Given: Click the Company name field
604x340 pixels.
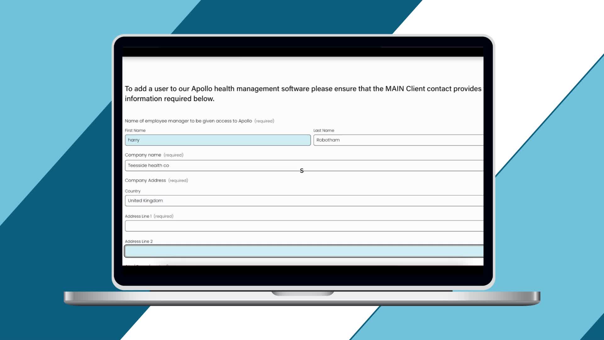Looking at the screenshot, I should tap(304, 166).
